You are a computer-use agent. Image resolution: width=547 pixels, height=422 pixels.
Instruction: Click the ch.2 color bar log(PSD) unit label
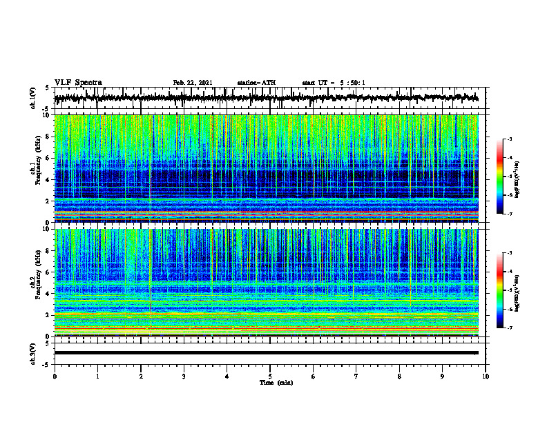click(x=517, y=293)
